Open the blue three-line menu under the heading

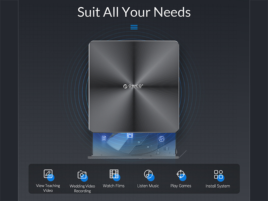(x=134, y=27)
